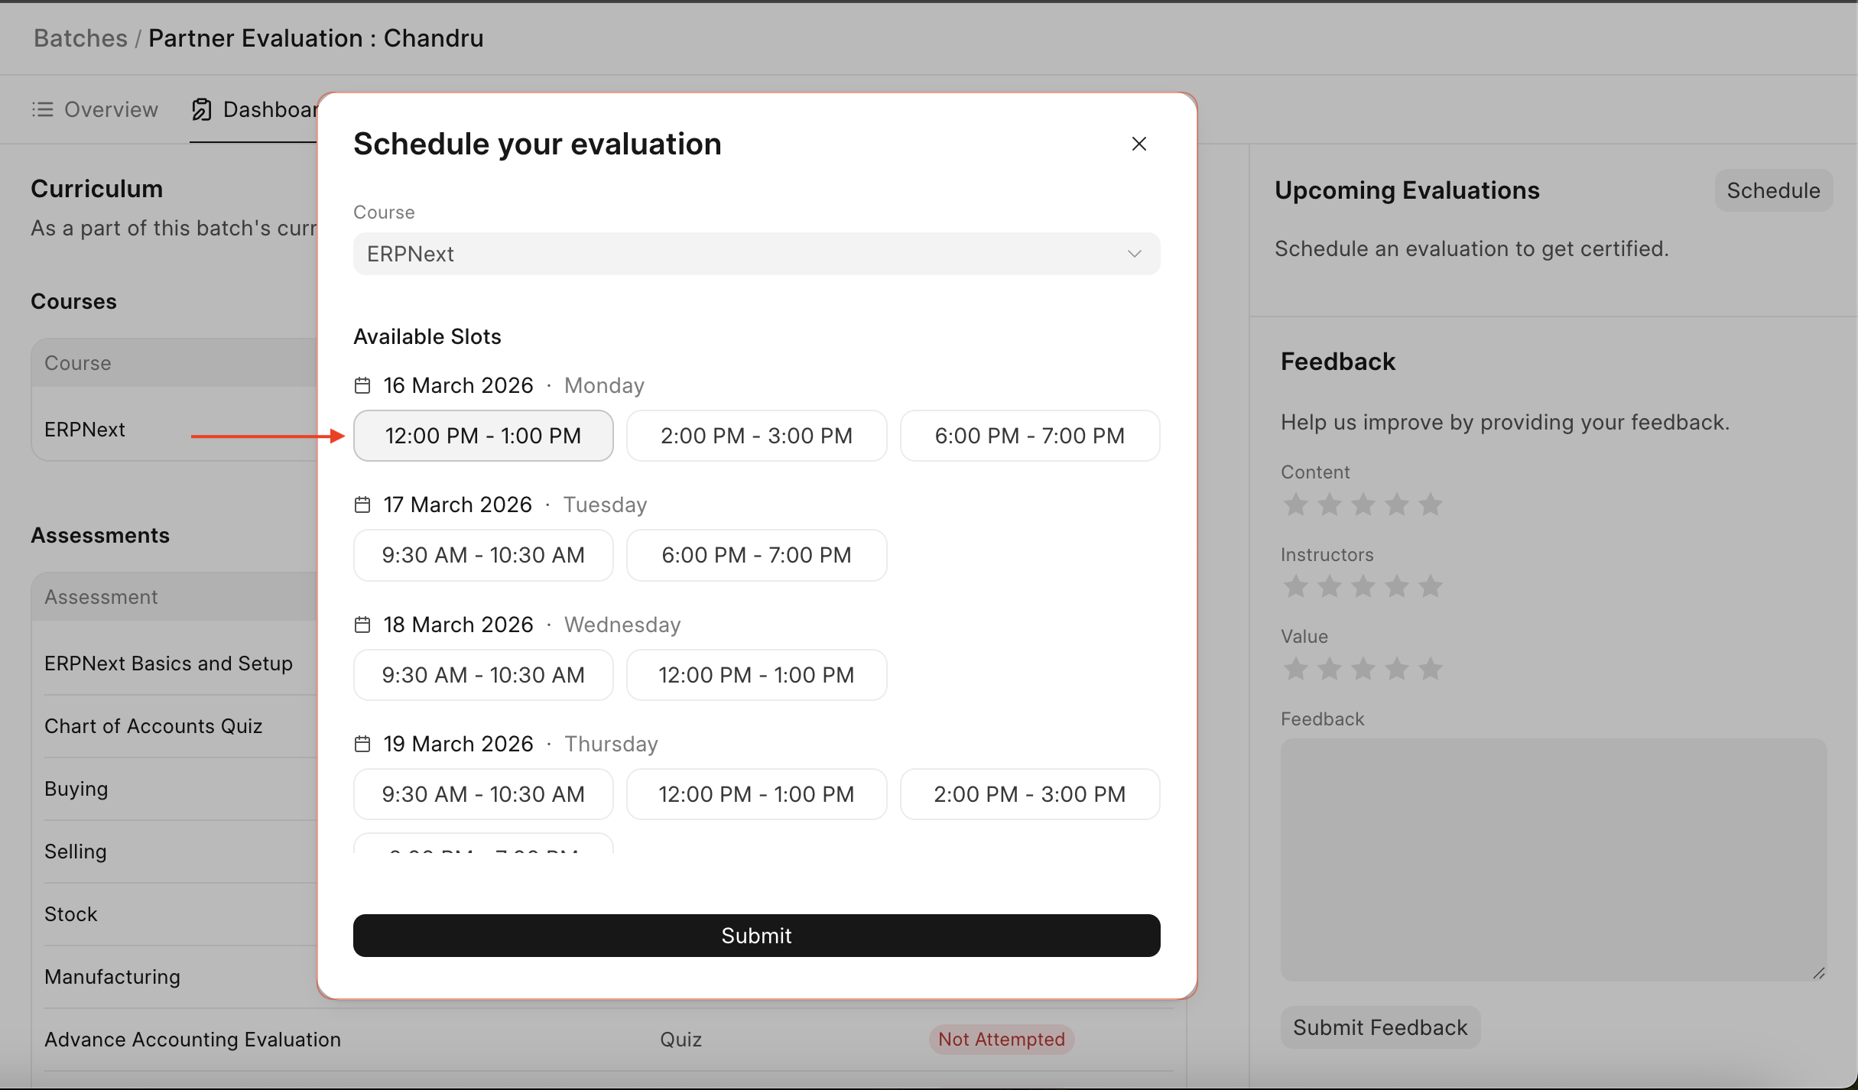Screen dimensions: 1858x1090
Task: Rate Instructors with the third star
Action: click(x=1363, y=586)
